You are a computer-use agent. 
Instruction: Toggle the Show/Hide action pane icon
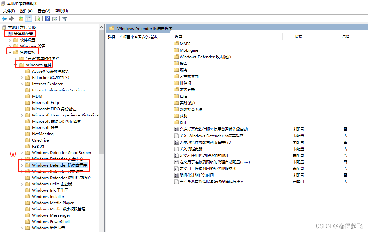tap(55, 19)
